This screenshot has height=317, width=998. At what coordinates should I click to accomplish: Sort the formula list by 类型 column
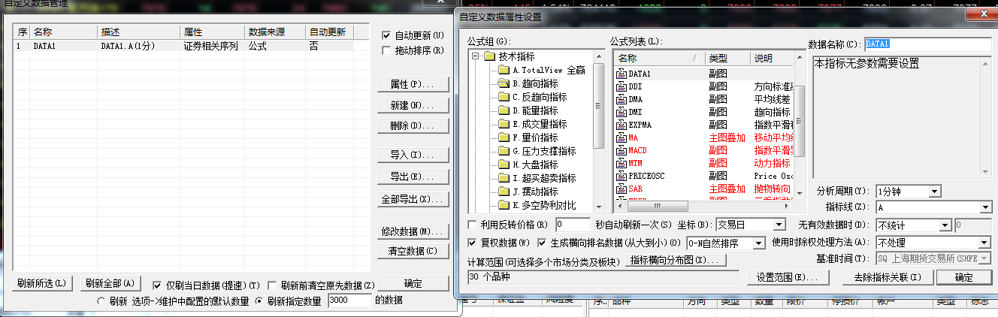727,59
